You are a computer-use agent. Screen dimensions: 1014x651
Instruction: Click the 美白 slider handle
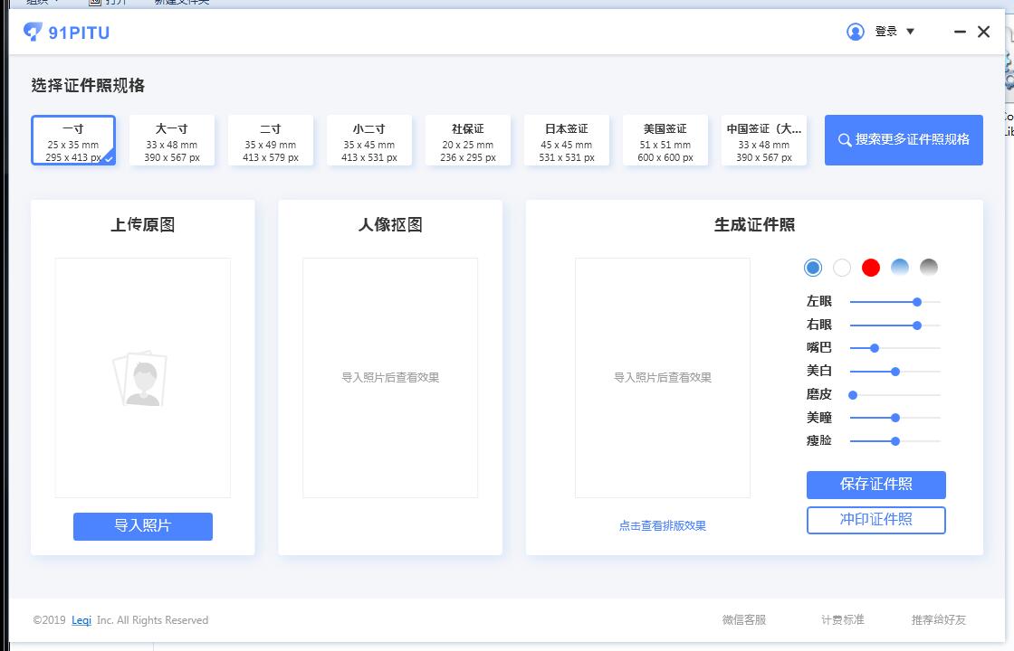point(895,372)
